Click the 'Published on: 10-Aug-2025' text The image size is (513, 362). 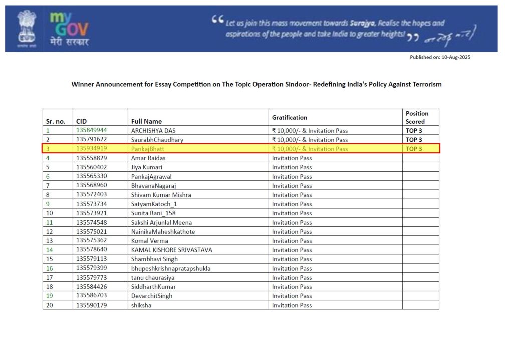tap(440, 57)
